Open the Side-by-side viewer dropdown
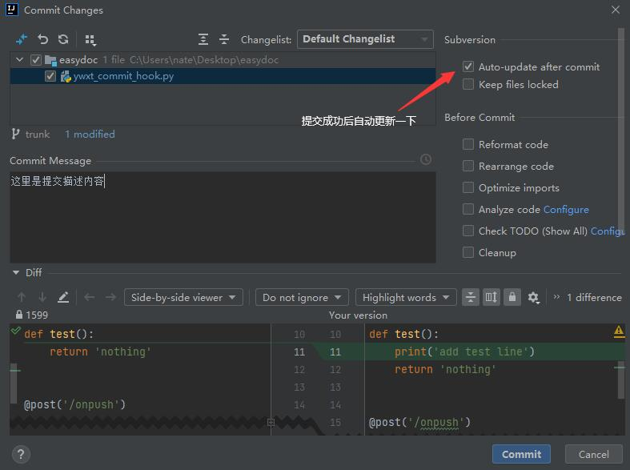The width and height of the screenshot is (630, 470). 183,297
